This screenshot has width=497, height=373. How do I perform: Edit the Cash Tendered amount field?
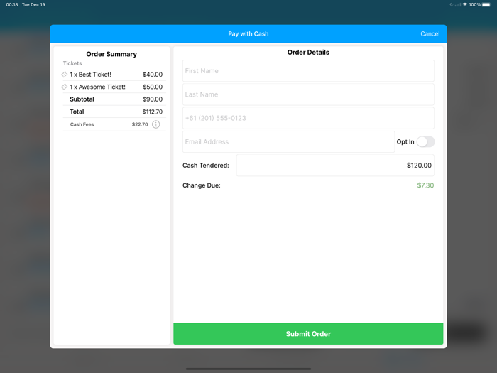tap(335, 166)
